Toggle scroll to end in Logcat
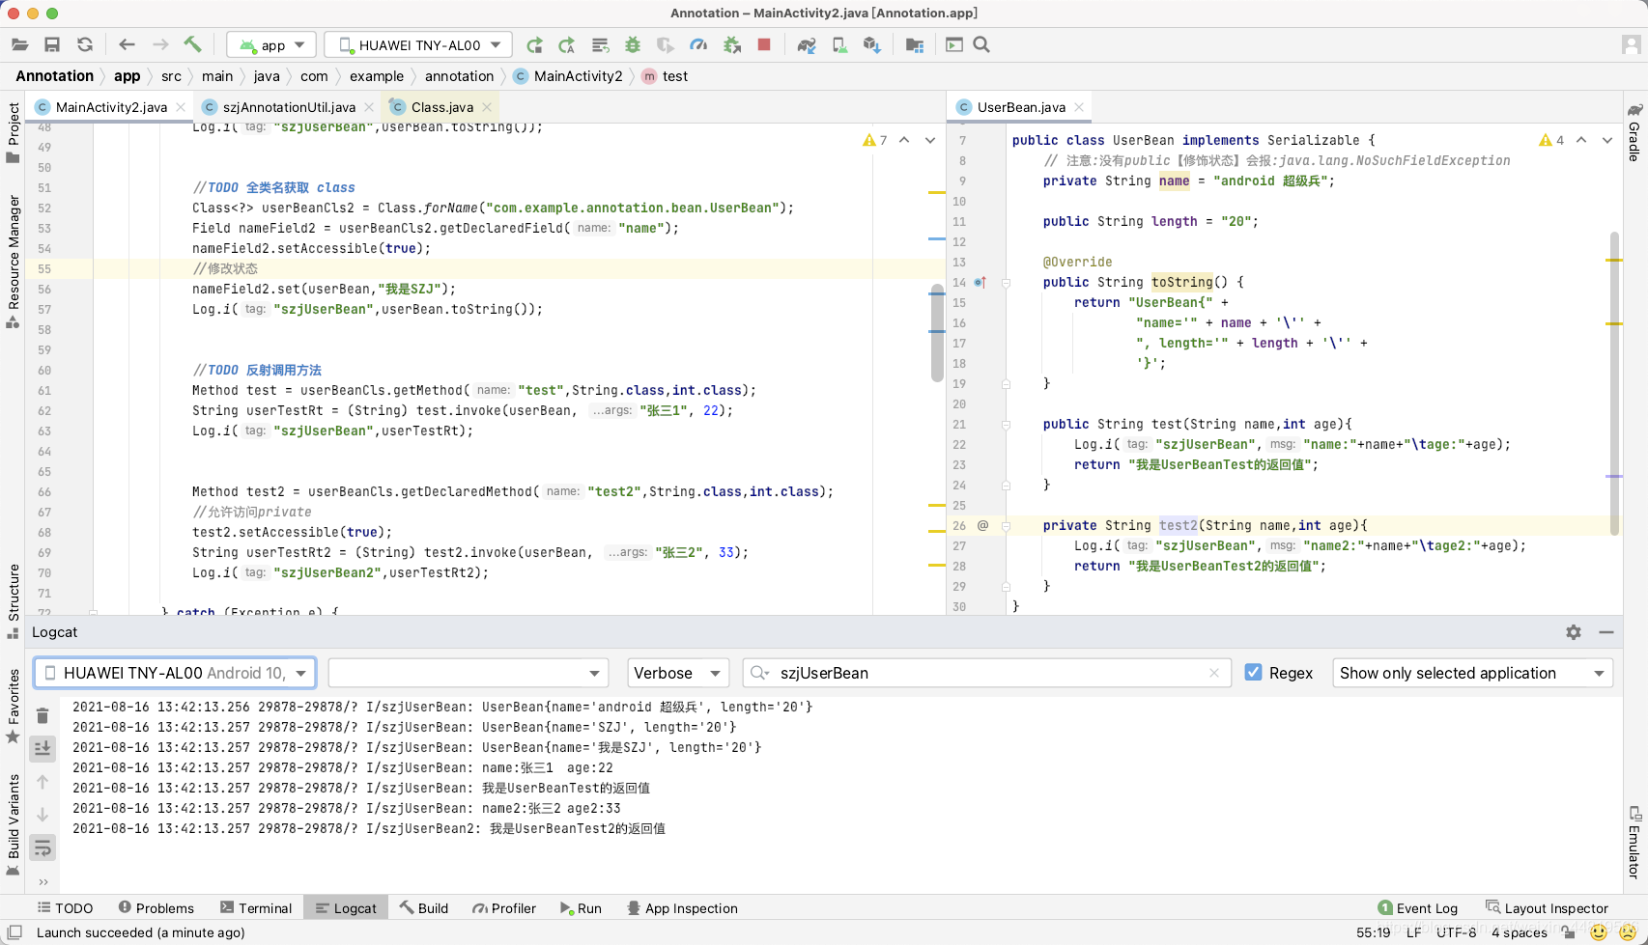 43,748
